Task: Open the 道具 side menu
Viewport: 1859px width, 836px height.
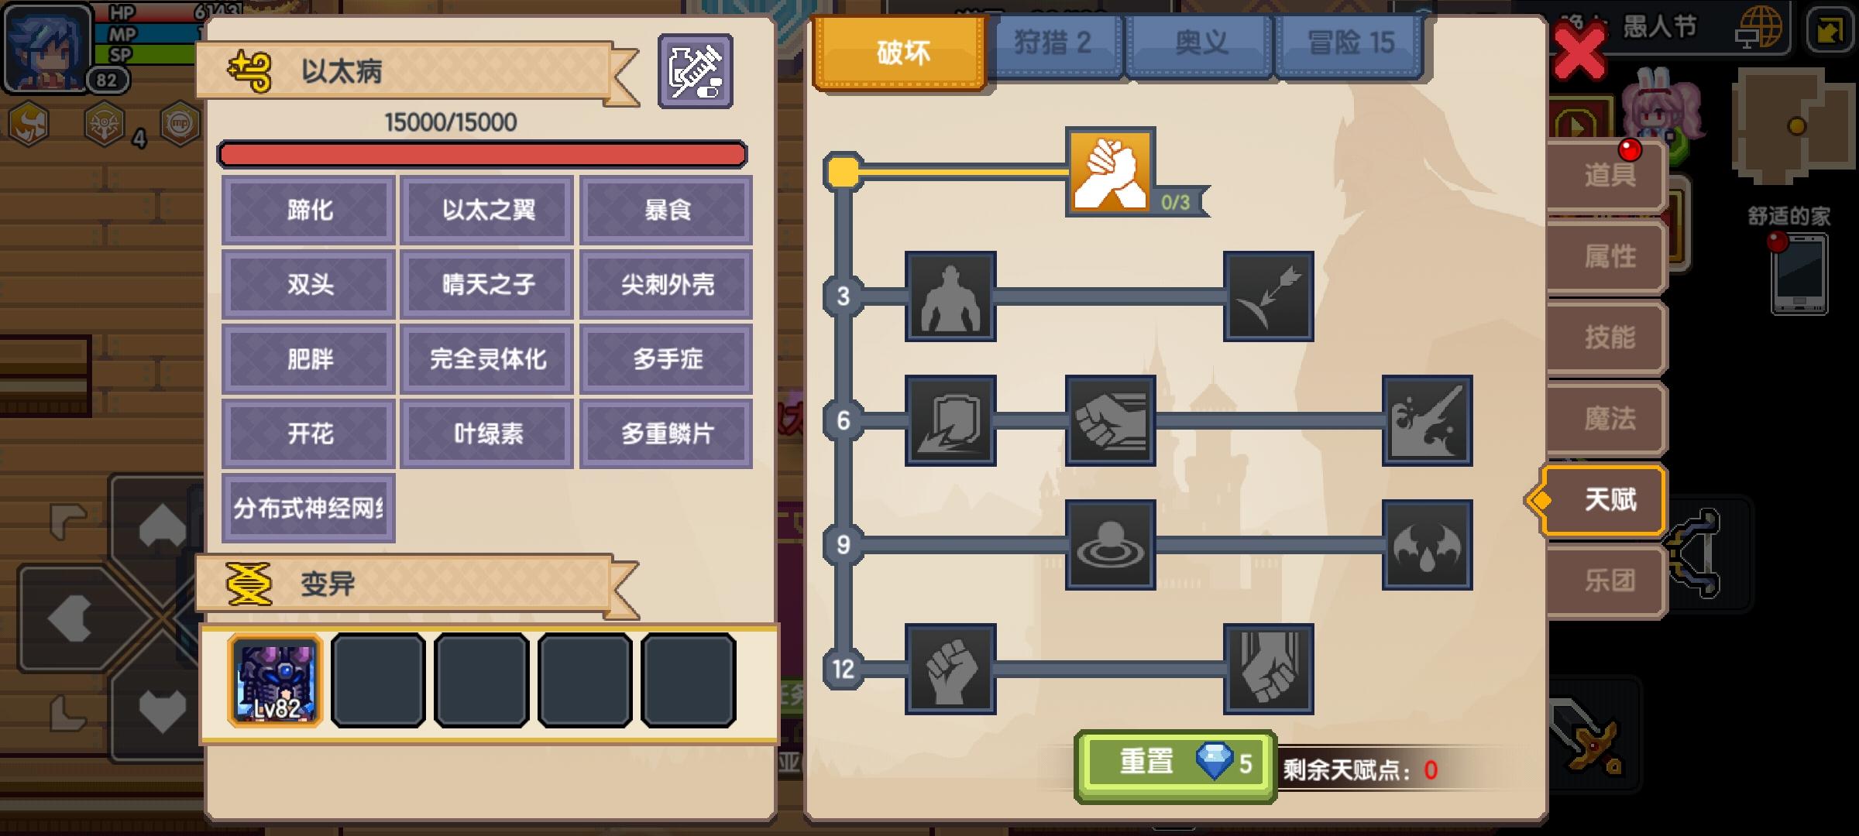Action: [1607, 175]
